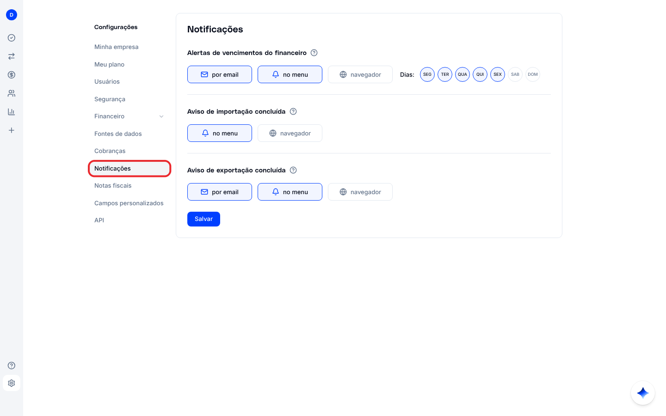Open the people contacts icon in sidebar
Image resolution: width=666 pixels, height=416 pixels.
[x=12, y=93]
